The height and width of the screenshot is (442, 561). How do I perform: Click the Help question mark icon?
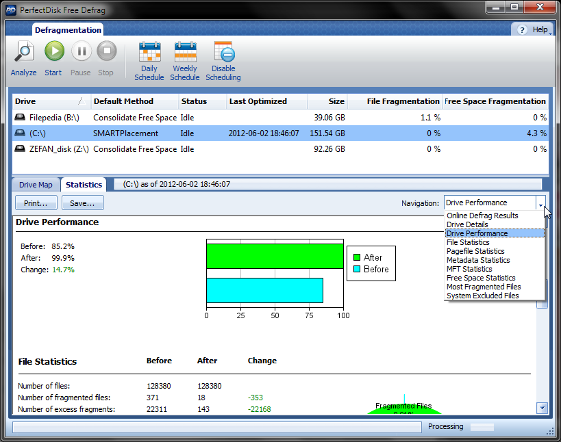(x=522, y=30)
